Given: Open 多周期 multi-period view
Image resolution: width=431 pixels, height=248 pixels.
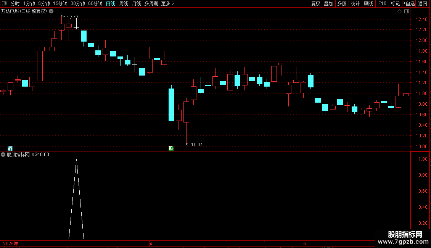Looking at the screenshot, I should click(x=151, y=3).
